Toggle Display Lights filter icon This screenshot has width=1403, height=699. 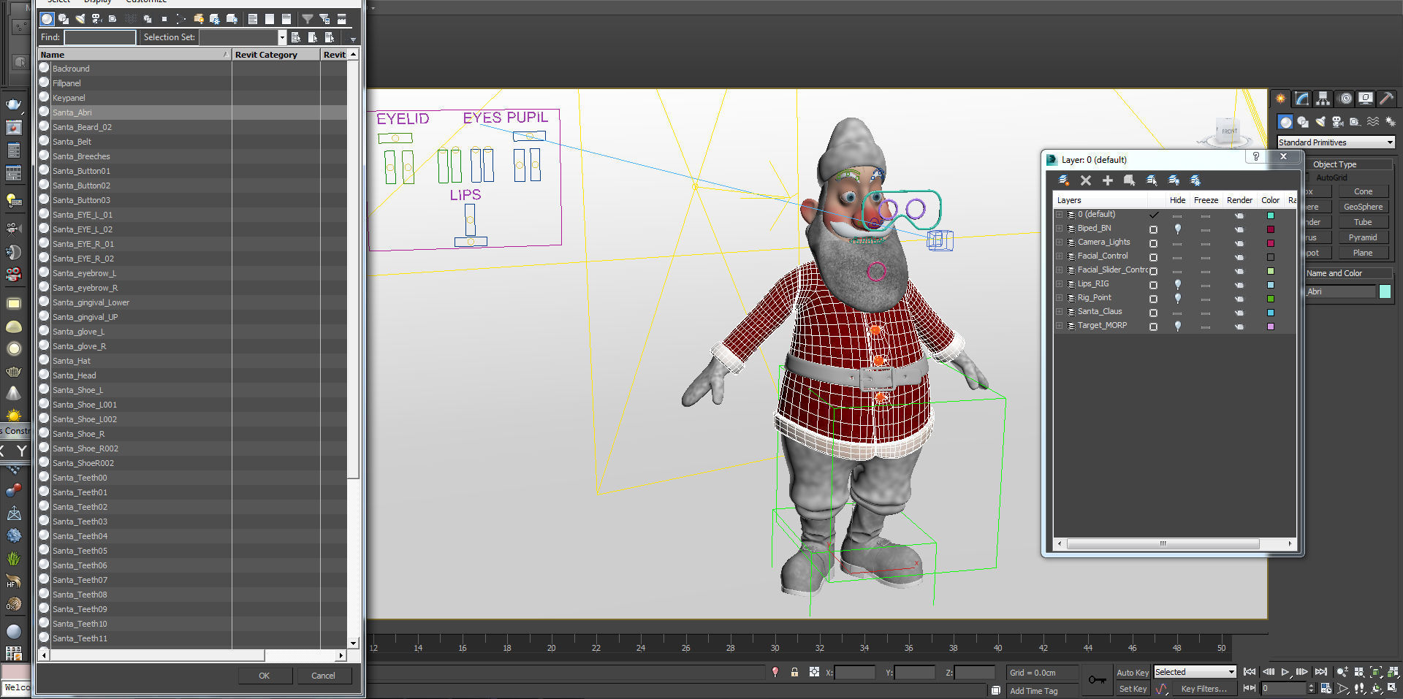point(80,19)
